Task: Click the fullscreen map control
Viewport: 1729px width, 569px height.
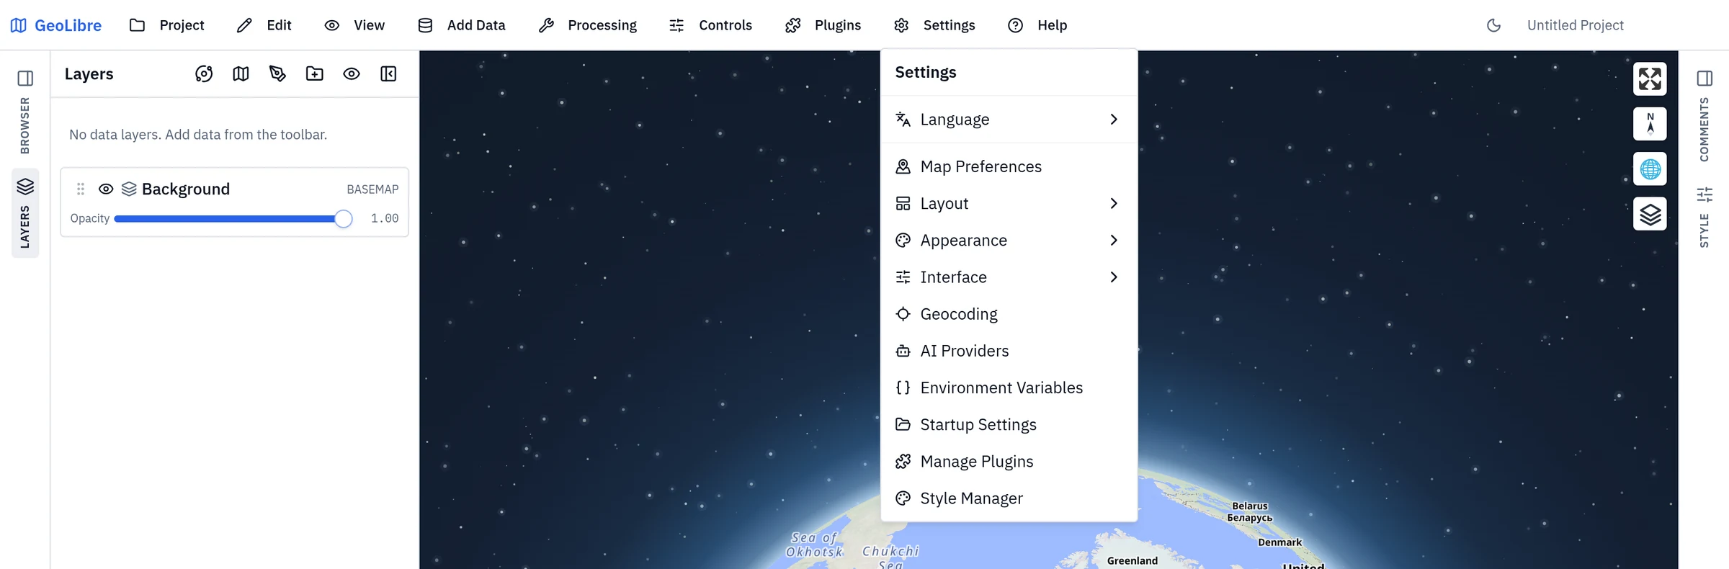Action: pyautogui.click(x=1650, y=79)
